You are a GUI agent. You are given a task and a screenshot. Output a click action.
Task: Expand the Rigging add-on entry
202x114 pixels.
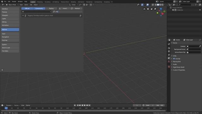pyautogui.click(x=23, y=16)
